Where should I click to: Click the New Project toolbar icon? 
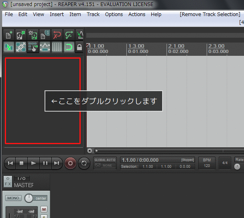(x=9, y=35)
